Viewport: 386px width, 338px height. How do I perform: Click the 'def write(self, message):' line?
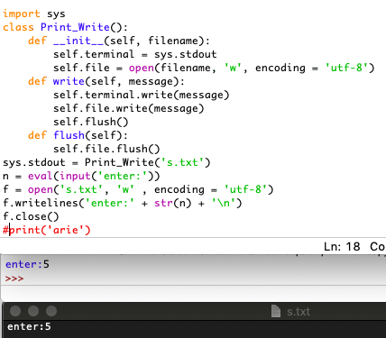coord(106,81)
